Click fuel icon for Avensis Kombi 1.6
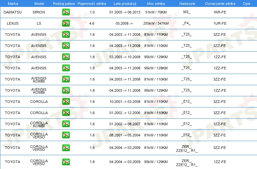Image resolution: width=257 pixels, height=169 pixels. click(x=66, y=79)
